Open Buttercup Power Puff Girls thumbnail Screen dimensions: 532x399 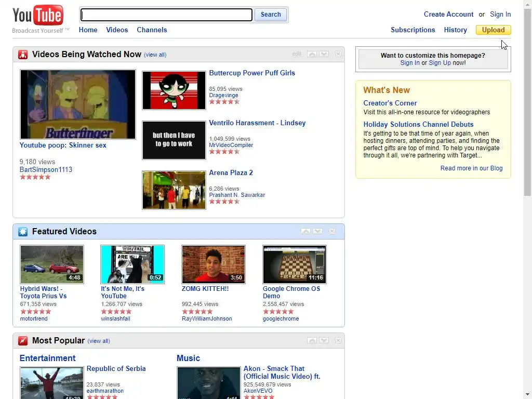tap(174, 90)
